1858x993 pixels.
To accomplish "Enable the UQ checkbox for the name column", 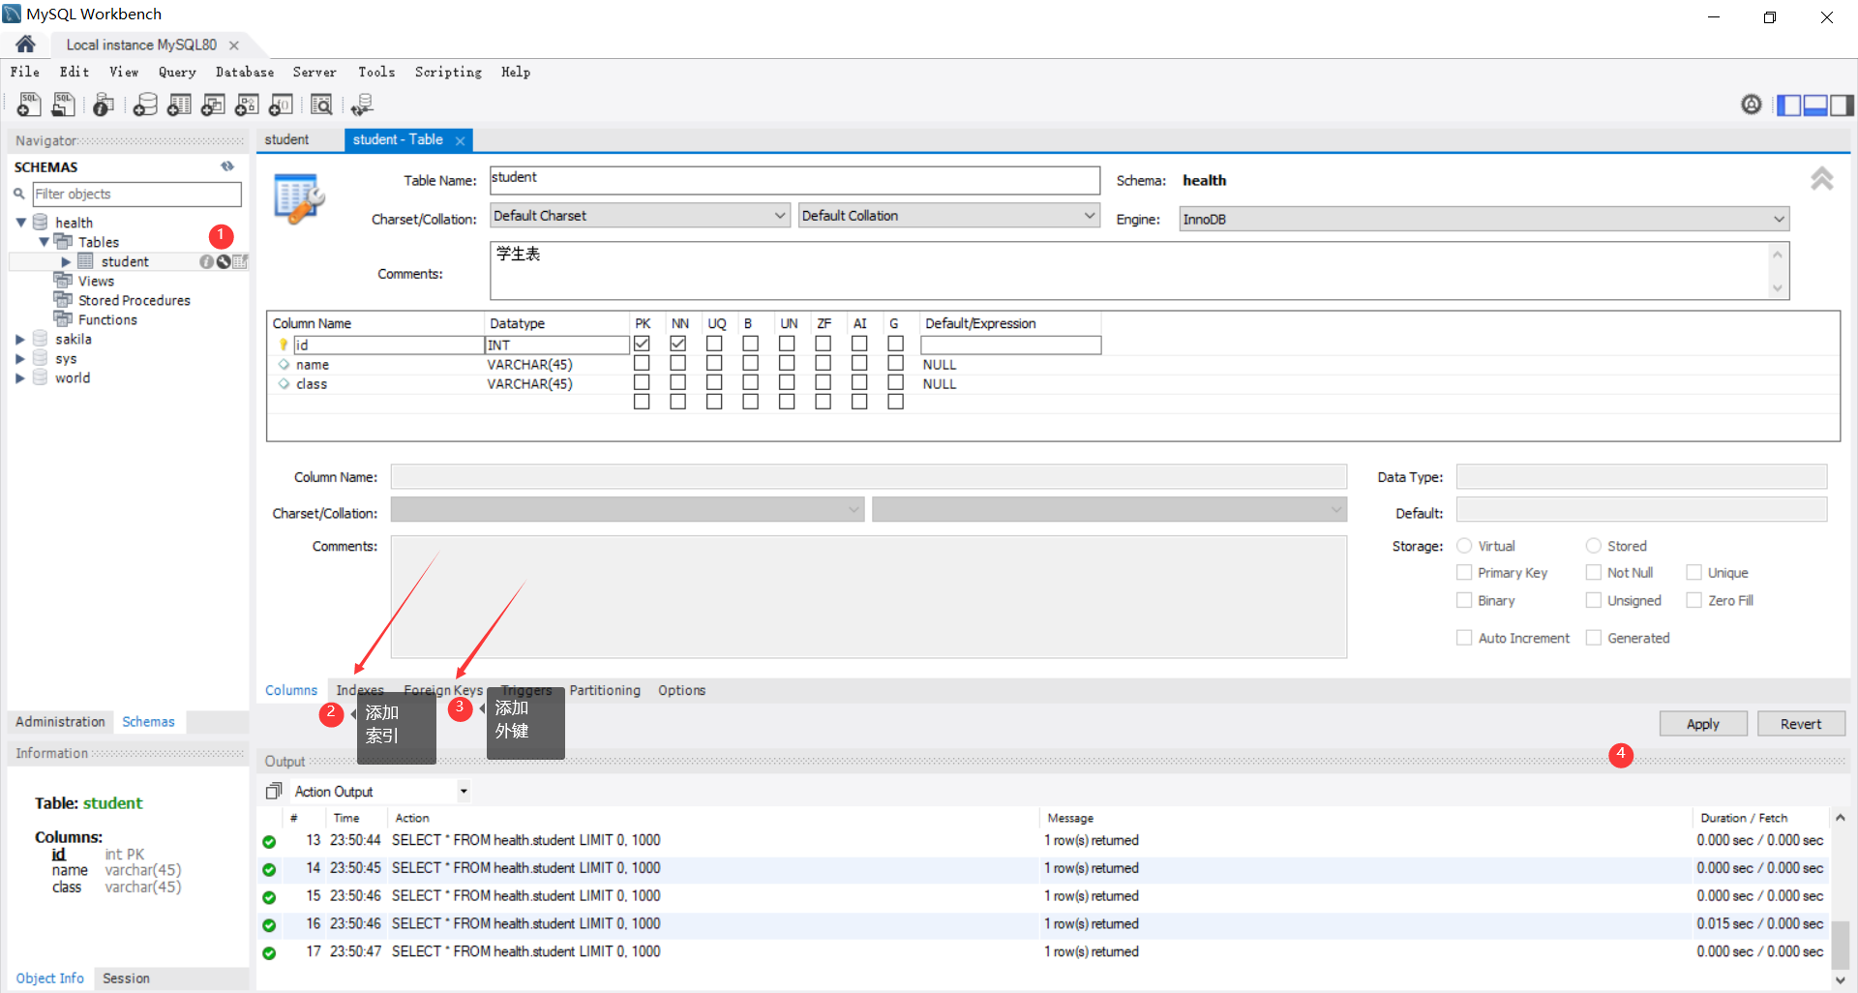I will (714, 362).
